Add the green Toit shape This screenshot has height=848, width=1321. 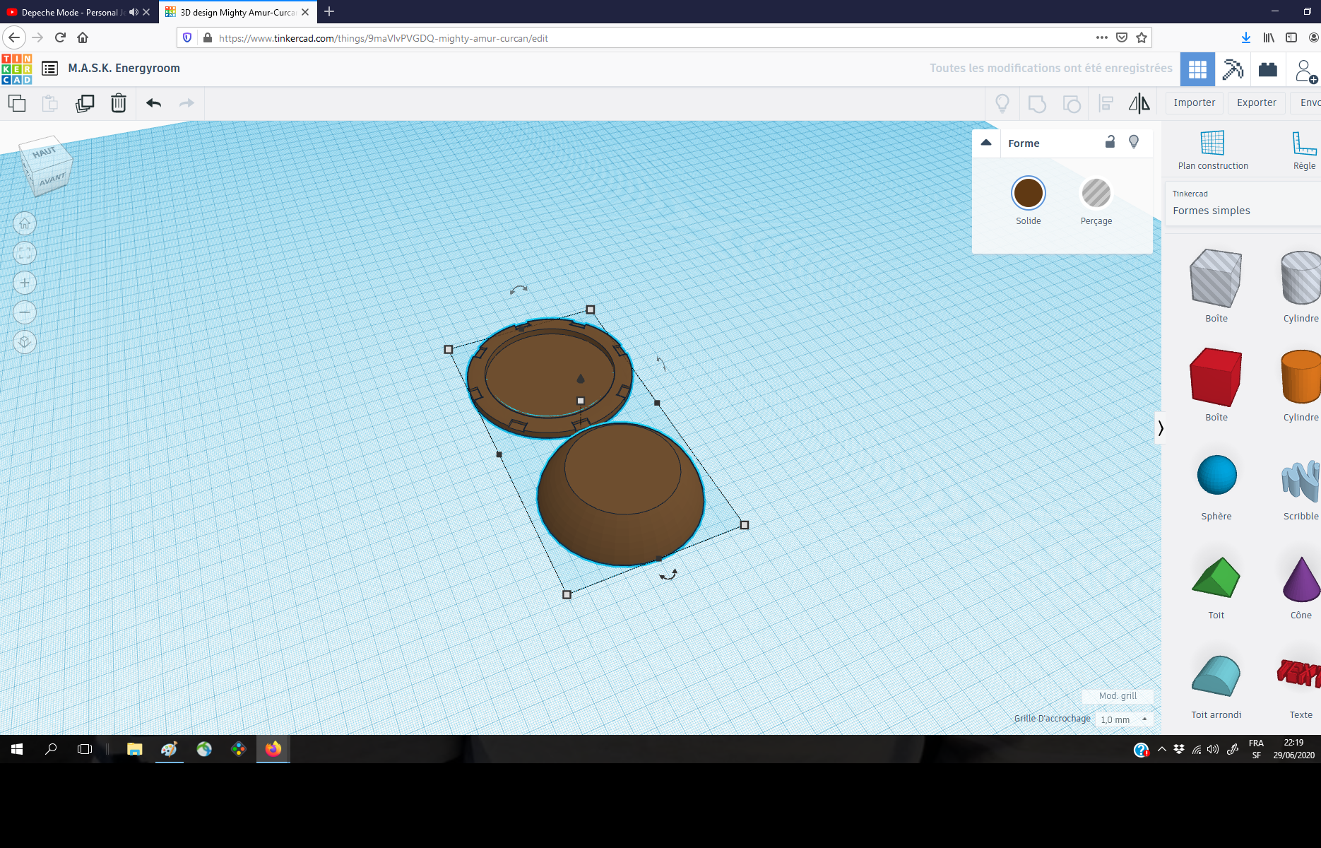tap(1216, 577)
